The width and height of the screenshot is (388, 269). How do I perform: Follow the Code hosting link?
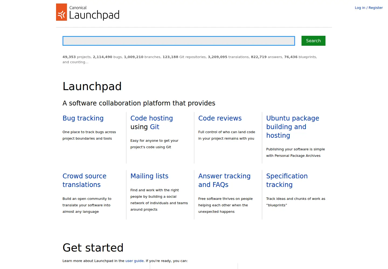pyautogui.click(x=152, y=118)
